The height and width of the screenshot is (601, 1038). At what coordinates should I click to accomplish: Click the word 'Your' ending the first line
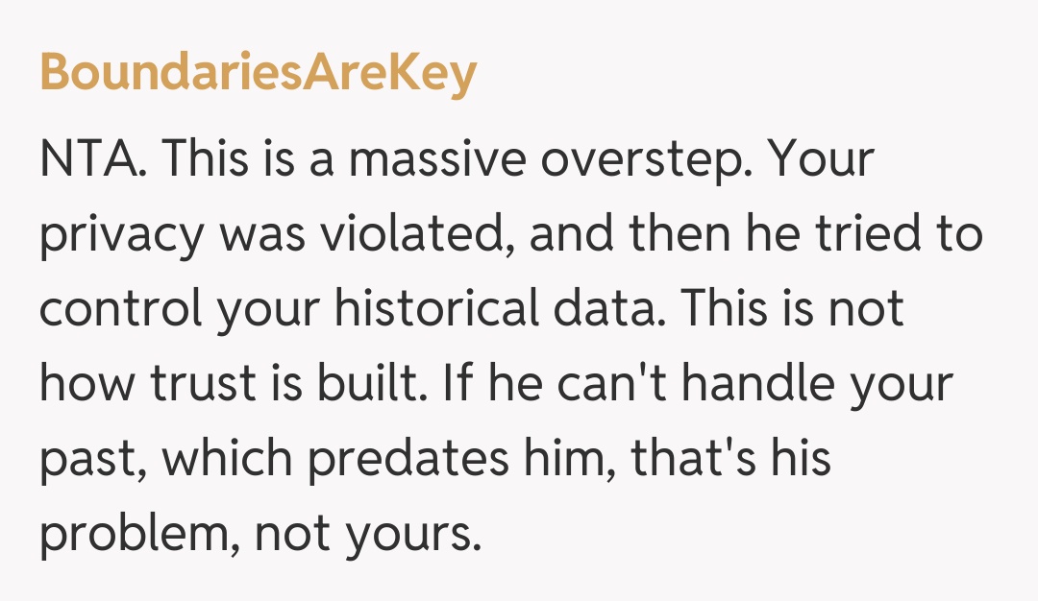[824, 159]
